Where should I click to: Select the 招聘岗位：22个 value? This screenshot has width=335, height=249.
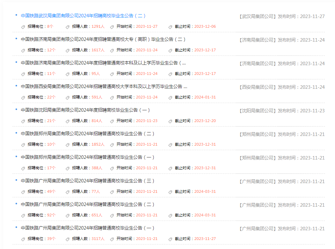[x=51, y=97]
